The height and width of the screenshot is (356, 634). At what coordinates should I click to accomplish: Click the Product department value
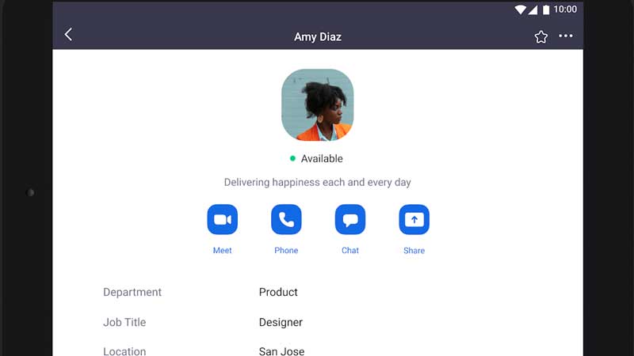coord(278,292)
